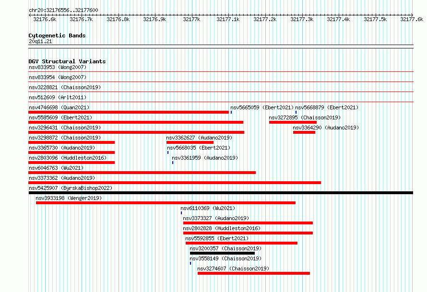This screenshot has height=292, width=427.
Task: Open the nsv3228821 (Chaisson2019) variant
Action: (65, 87)
